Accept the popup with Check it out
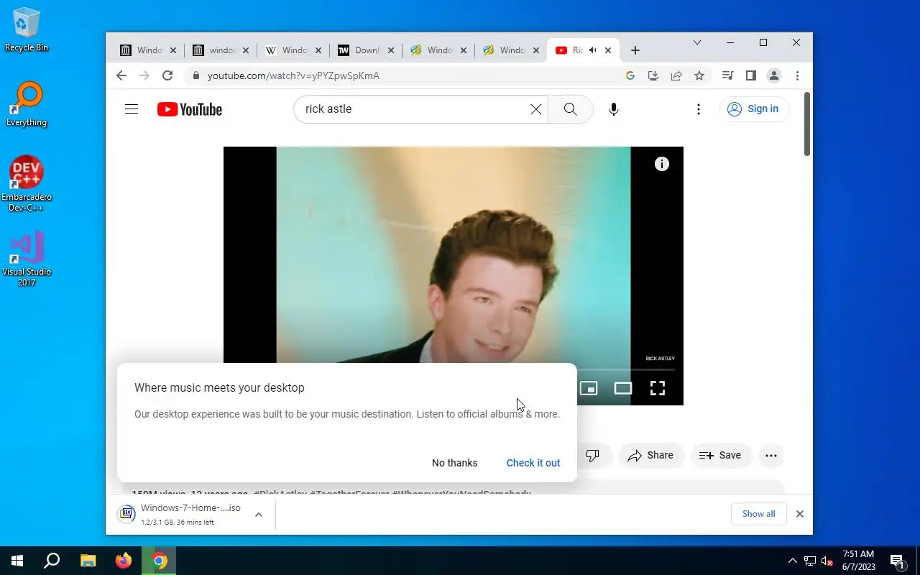Screen dimensions: 920x575 coord(533,463)
